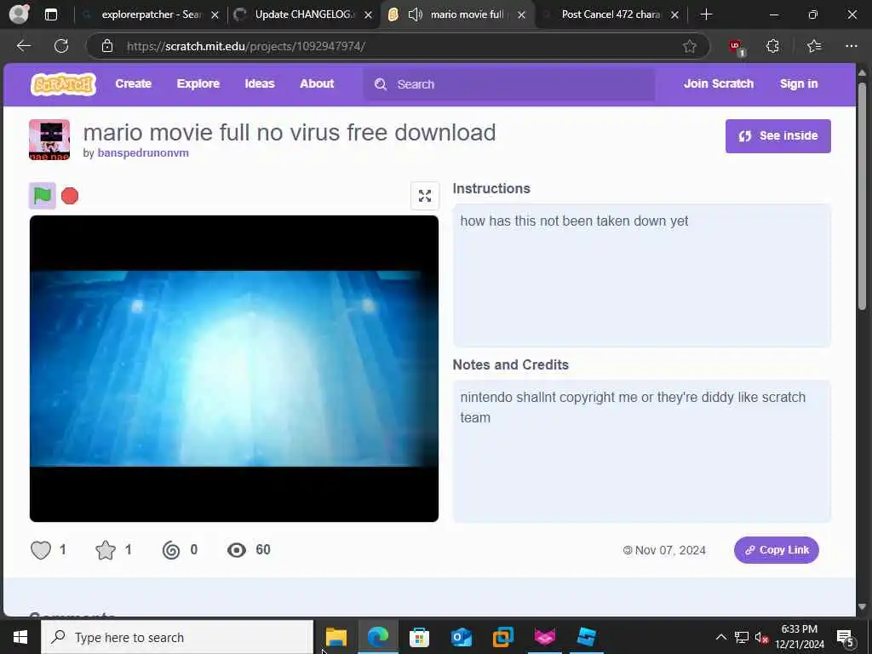Open the notification center icon
872x654 pixels.
[x=845, y=638]
